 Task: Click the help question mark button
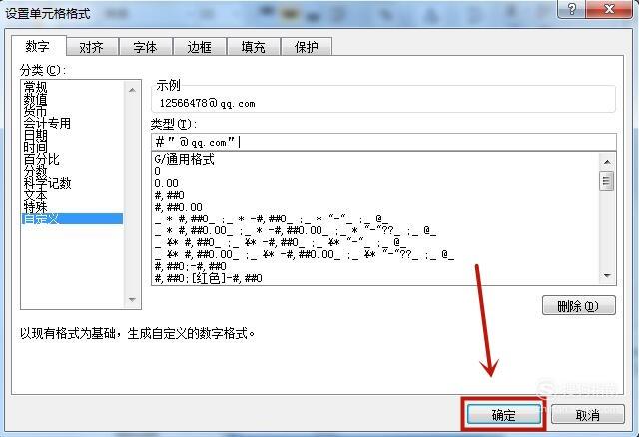click(572, 9)
